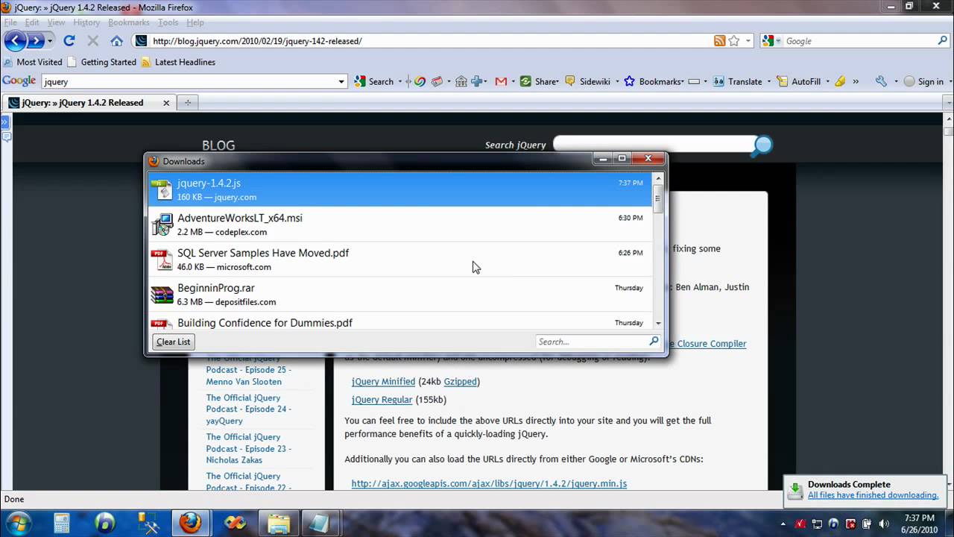Click the Downloads search magnifier icon
This screenshot has height=537, width=954.
pos(654,341)
